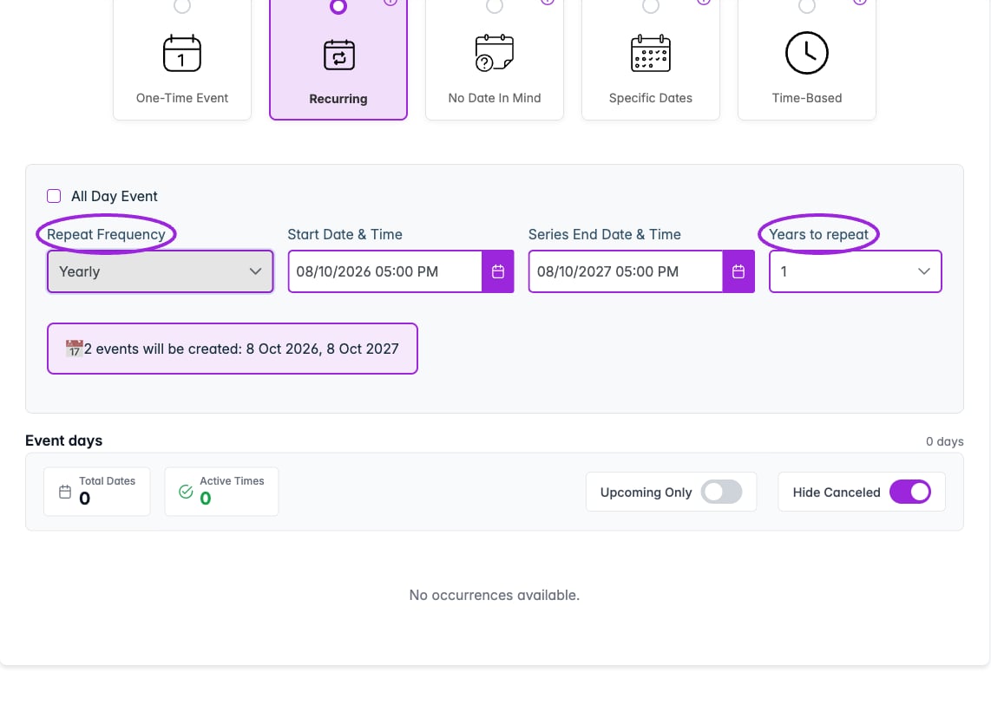Click the calendar emoji in the events notice
This screenshot has width=991, height=711.
click(x=75, y=349)
